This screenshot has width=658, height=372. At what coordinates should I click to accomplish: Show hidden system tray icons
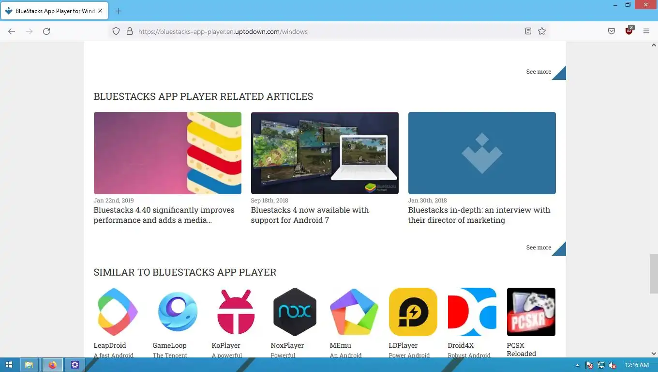577,365
